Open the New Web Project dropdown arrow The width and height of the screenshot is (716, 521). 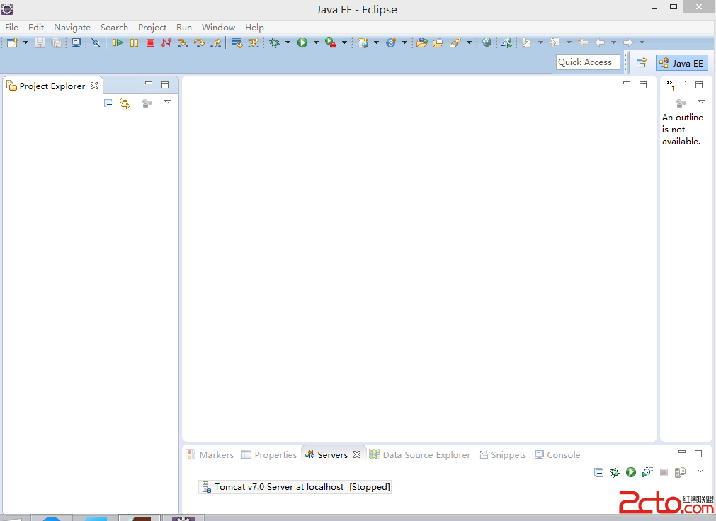pyautogui.click(x=376, y=42)
